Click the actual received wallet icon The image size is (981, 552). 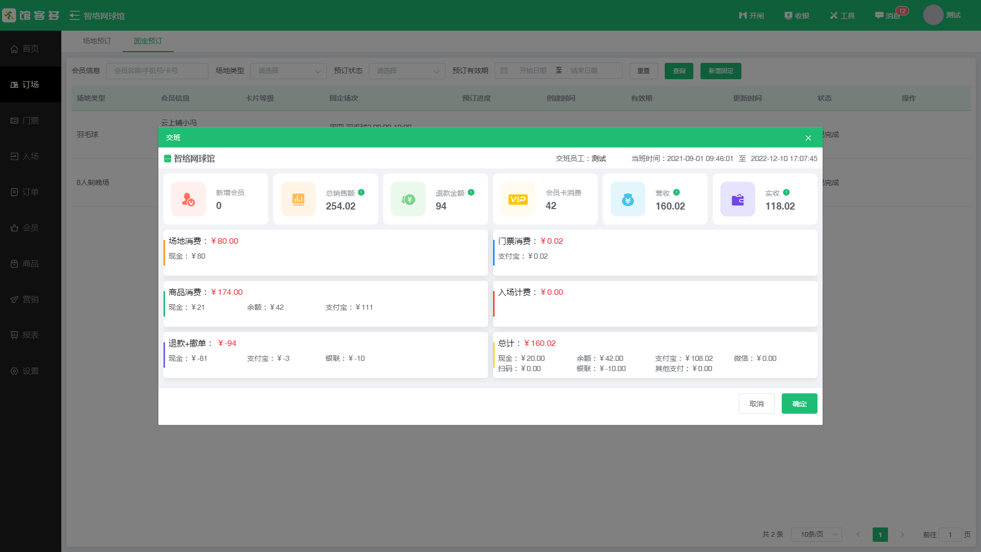738,199
